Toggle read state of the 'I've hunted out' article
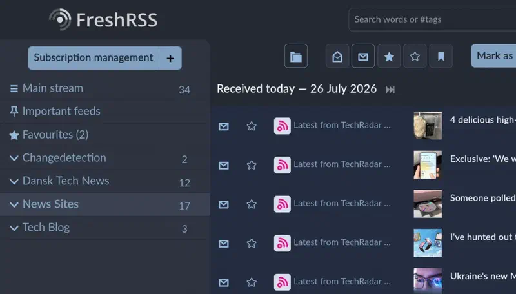Viewport: 516px width, 294px height. coord(224,244)
